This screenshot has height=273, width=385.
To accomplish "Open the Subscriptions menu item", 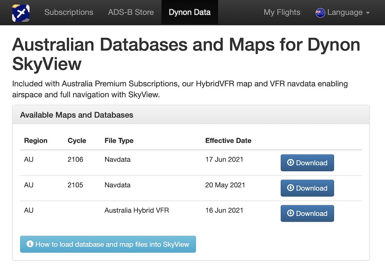I will [69, 12].
